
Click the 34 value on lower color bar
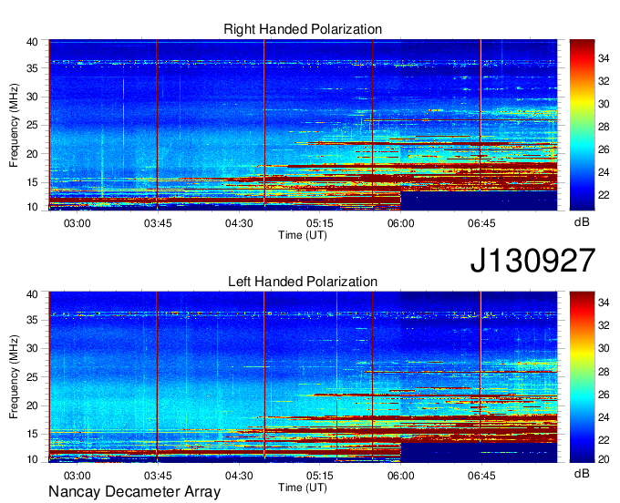pyautogui.click(x=604, y=303)
